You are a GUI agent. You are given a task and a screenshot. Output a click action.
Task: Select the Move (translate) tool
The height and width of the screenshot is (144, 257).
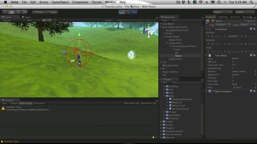12,12
